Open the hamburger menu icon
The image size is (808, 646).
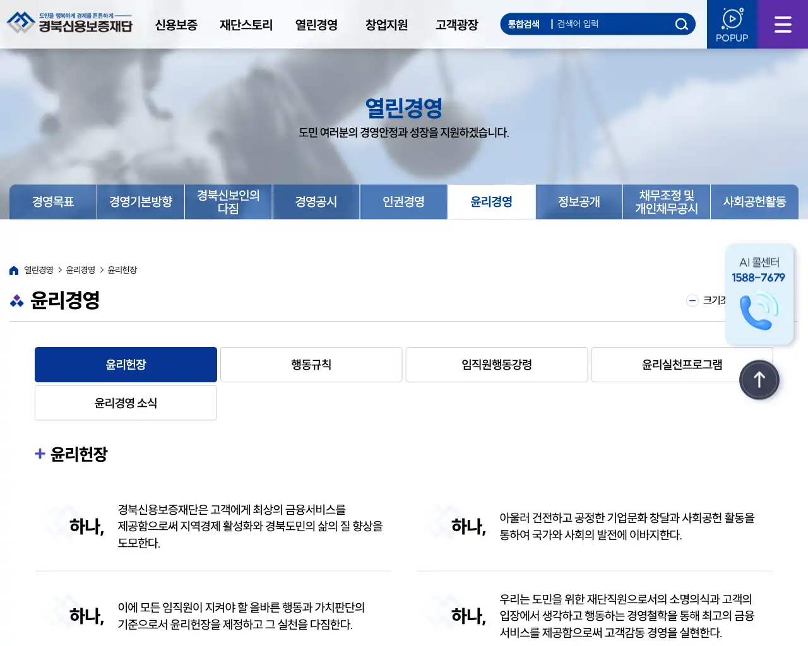pyautogui.click(x=783, y=25)
